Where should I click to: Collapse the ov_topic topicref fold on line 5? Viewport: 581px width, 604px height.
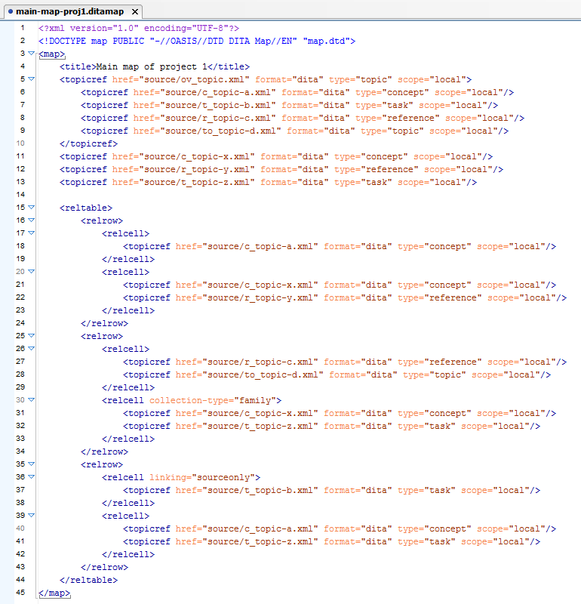pos(31,79)
